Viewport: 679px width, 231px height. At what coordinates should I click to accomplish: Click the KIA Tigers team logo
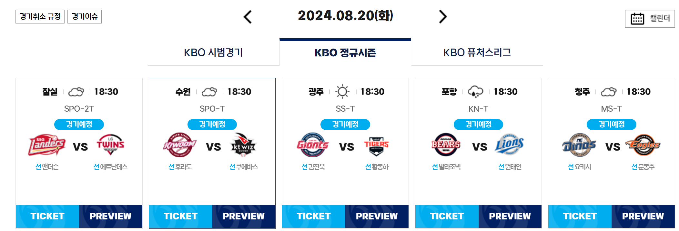click(x=376, y=145)
